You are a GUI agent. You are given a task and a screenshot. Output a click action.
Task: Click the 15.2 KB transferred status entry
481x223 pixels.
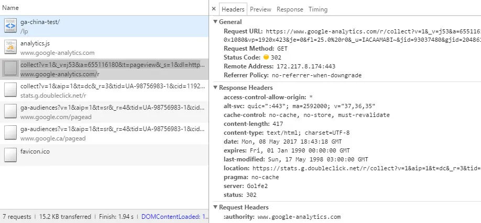click(x=65, y=217)
